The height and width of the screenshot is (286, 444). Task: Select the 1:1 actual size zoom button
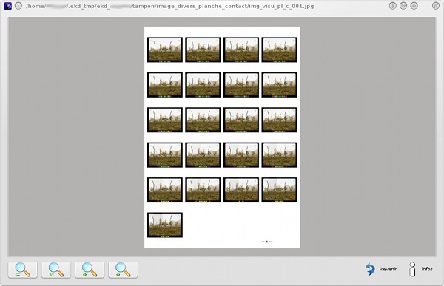click(56, 270)
